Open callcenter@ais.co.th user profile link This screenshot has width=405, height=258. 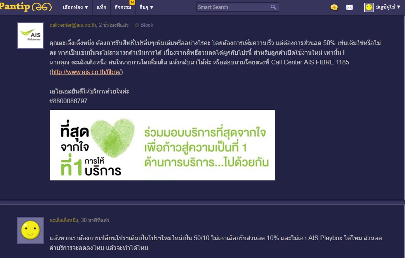click(x=73, y=25)
